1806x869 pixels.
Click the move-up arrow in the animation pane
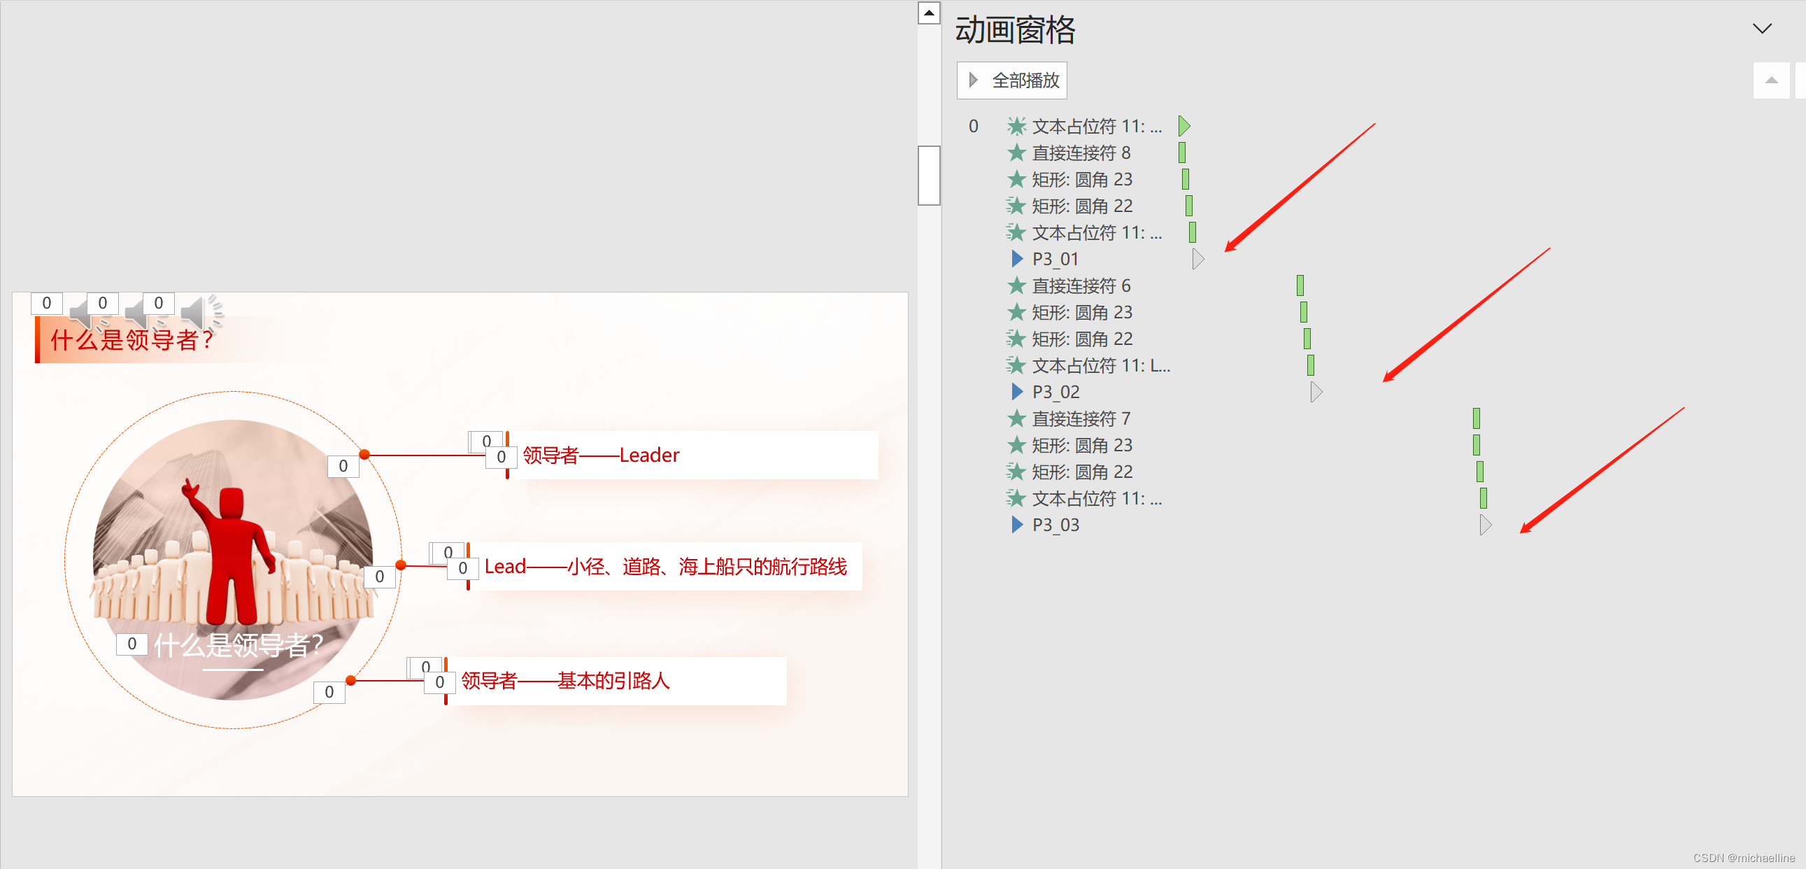(1770, 80)
